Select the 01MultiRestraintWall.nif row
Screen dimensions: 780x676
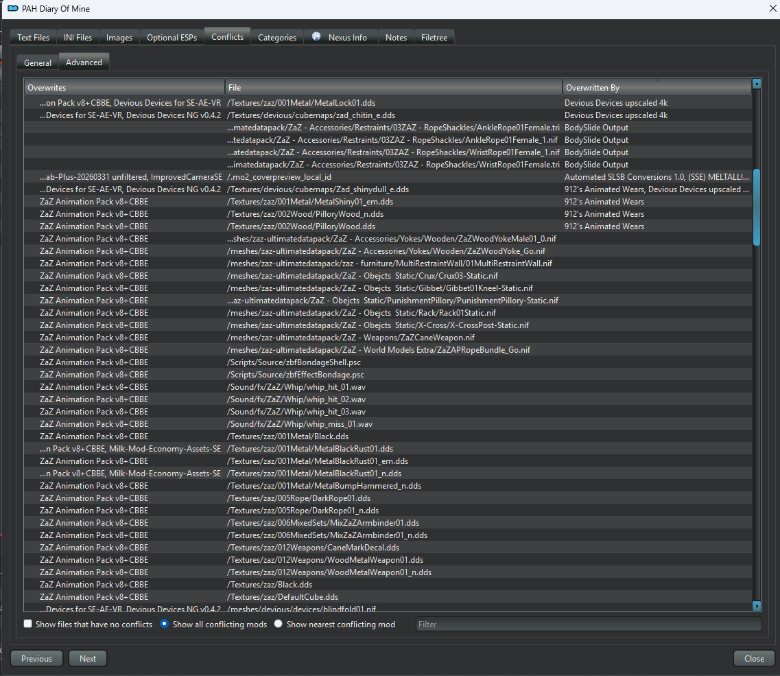[388, 264]
